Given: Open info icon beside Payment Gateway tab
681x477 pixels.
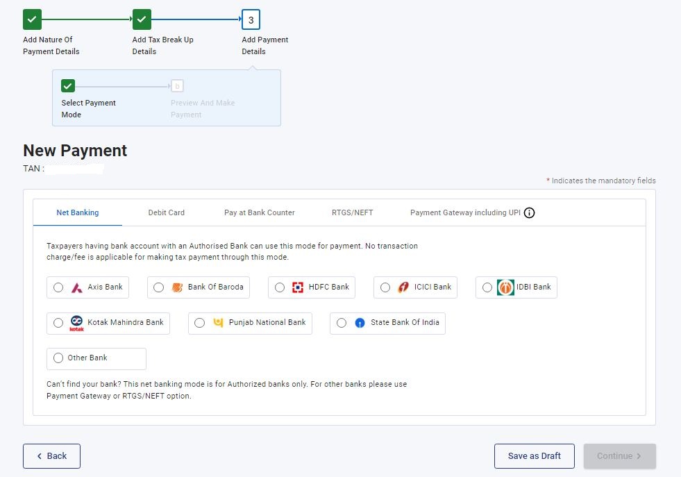Looking at the screenshot, I should [529, 213].
